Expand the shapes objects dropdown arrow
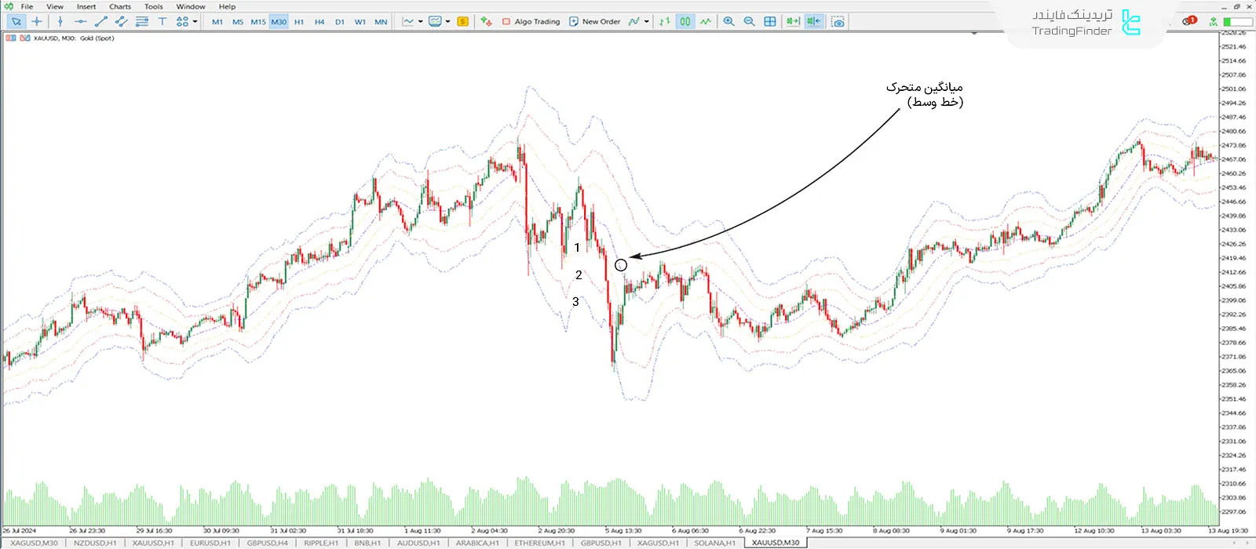This screenshot has height=549, width=1256. coord(195,21)
